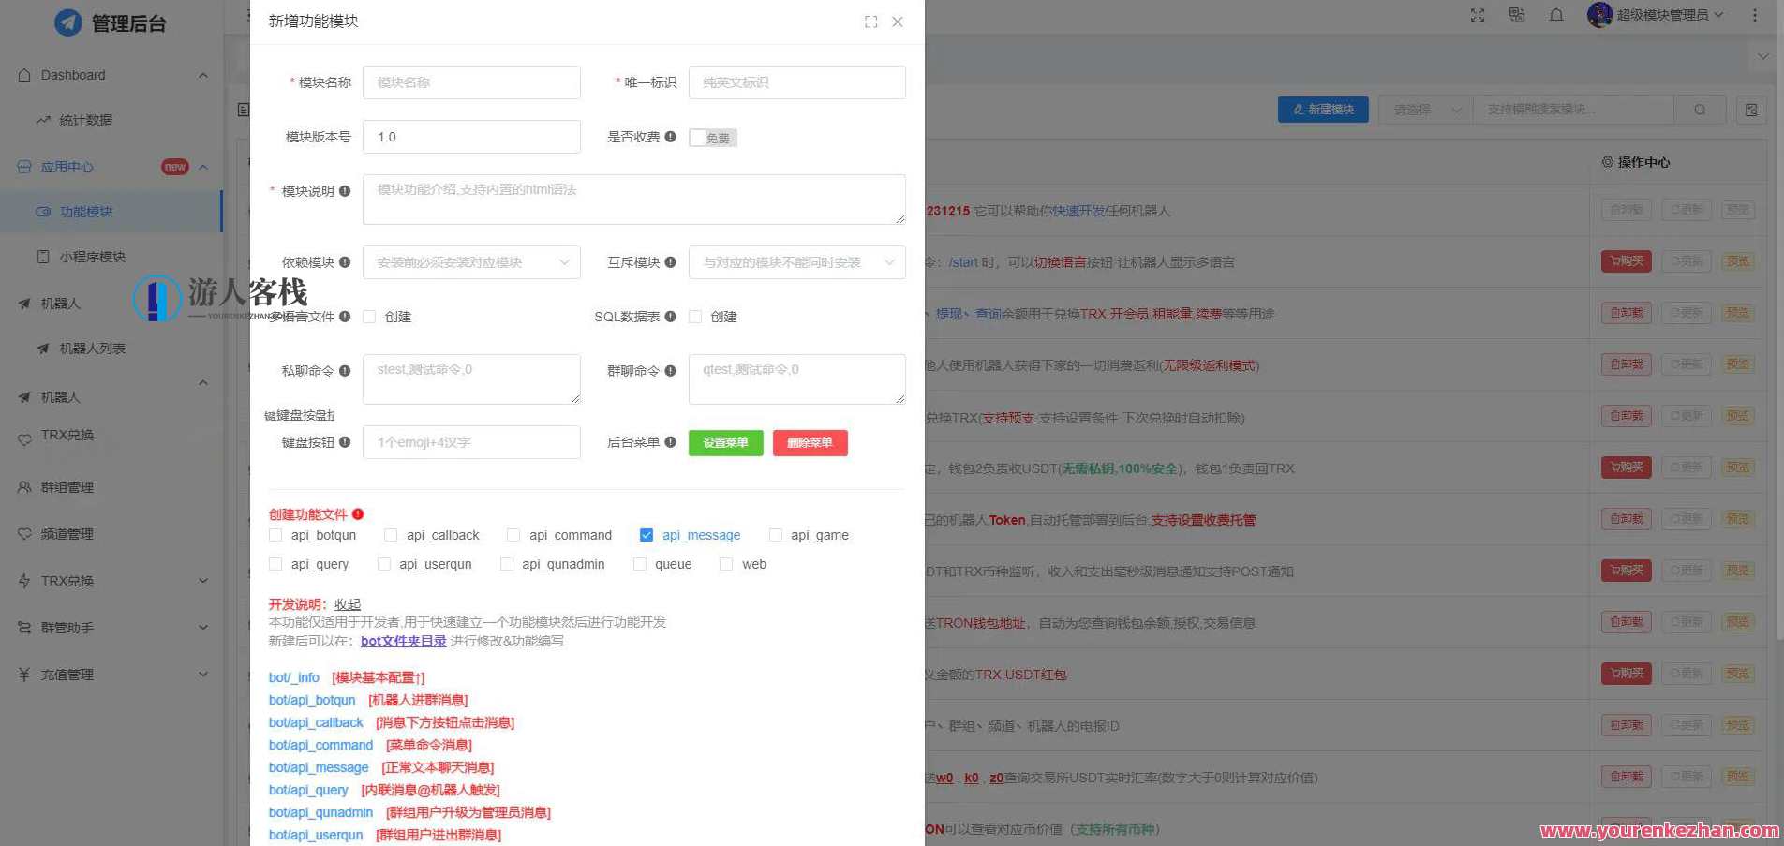
Task: Click the notification bell icon
Action: (1556, 15)
